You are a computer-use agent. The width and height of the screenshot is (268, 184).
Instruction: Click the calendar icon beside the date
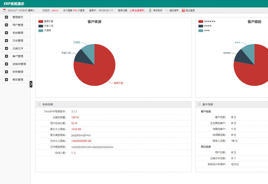(x=4, y=10)
